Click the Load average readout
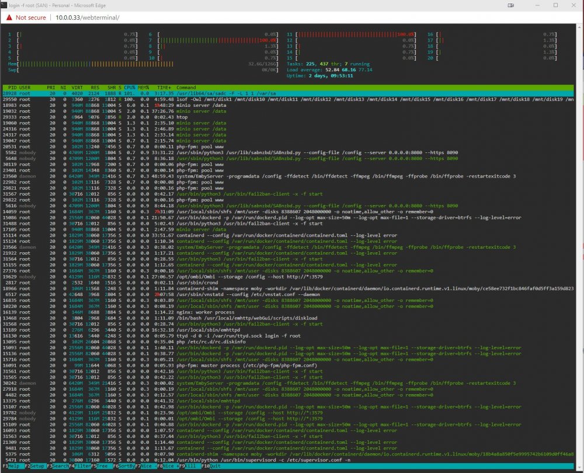This screenshot has height=473, width=584. 329,70
